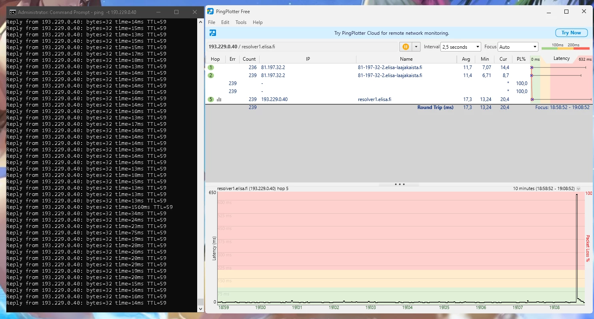Open the Focus dropdown set to Auto
This screenshot has height=319, width=594.
[x=518, y=47]
